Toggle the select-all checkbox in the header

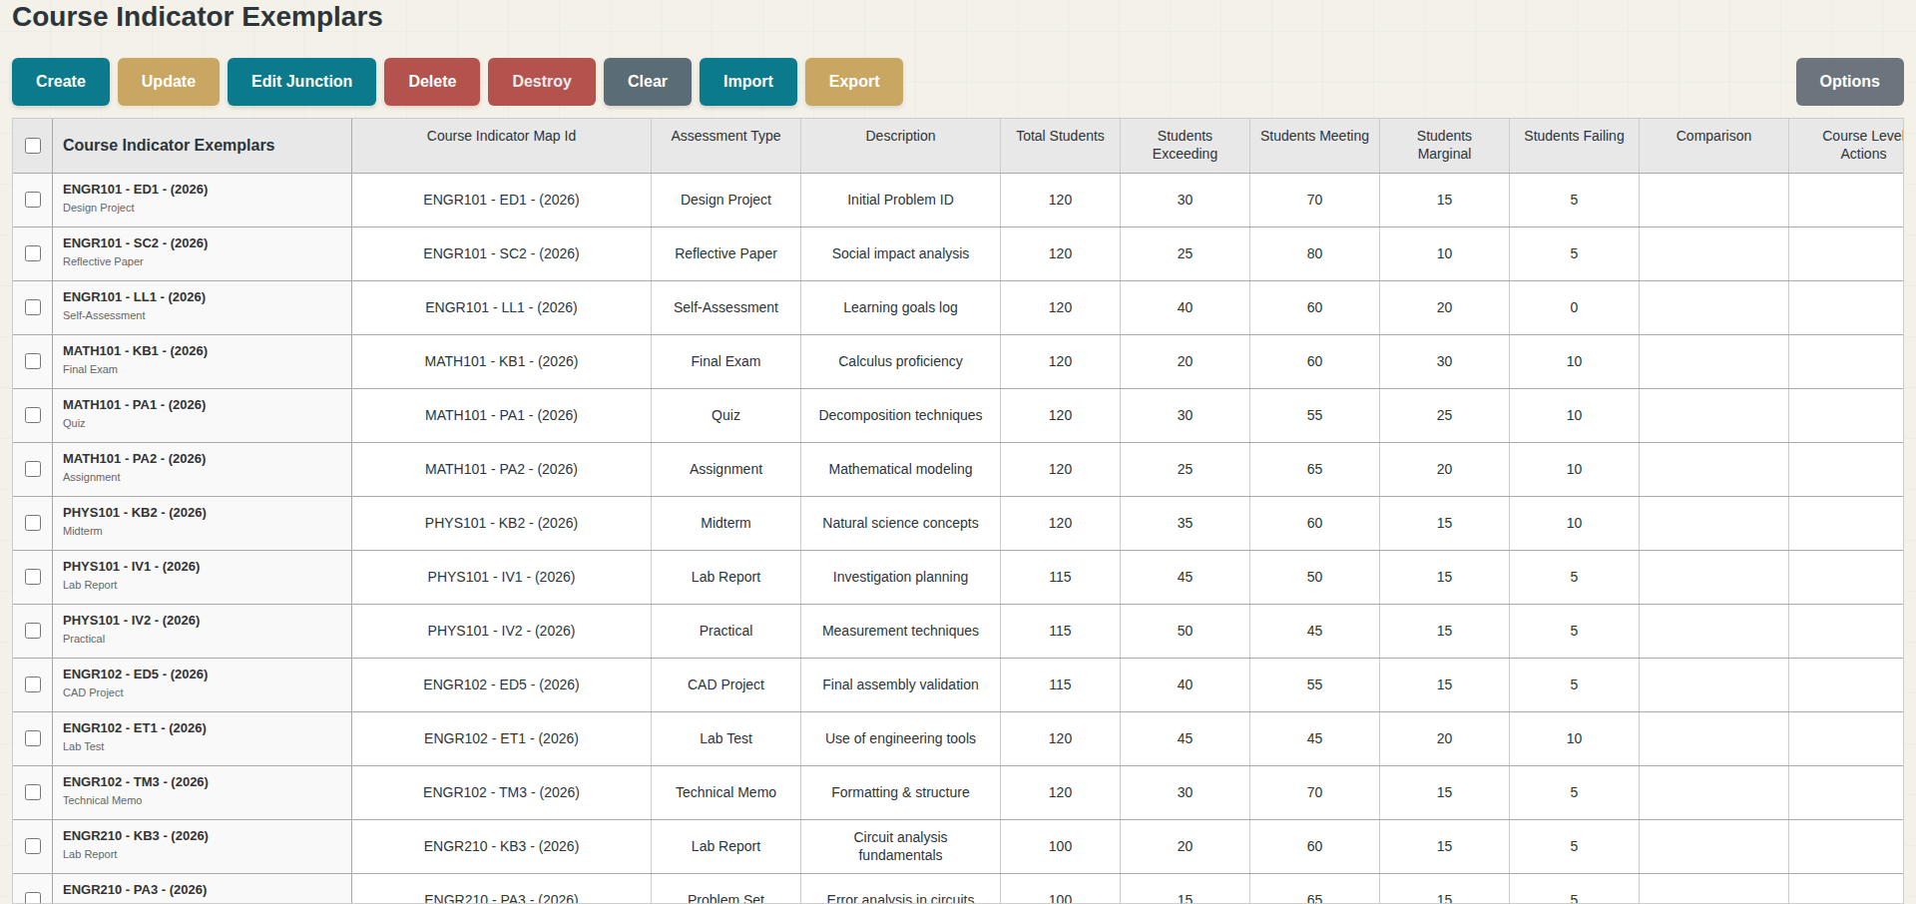coord(32,145)
